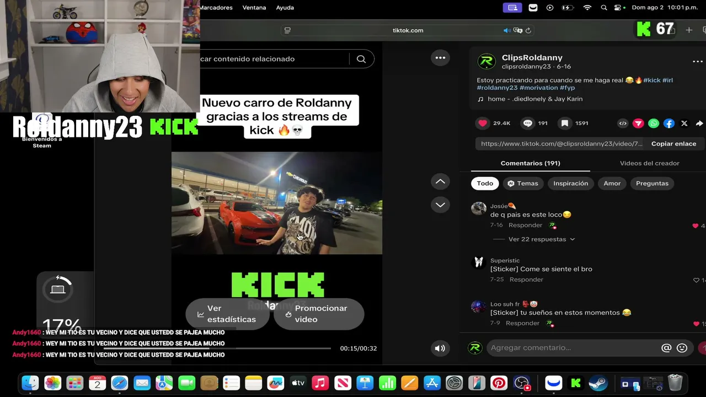The height and width of the screenshot is (397, 706).
Task: Click the Safari page reader icon
Action: tap(287, 30)
